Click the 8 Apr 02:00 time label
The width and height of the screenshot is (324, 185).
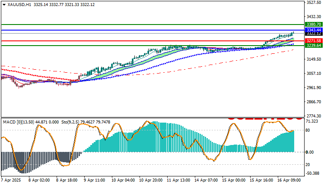click(39, 180)
